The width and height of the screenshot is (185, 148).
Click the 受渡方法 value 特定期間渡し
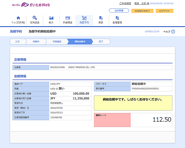[57, 103]
